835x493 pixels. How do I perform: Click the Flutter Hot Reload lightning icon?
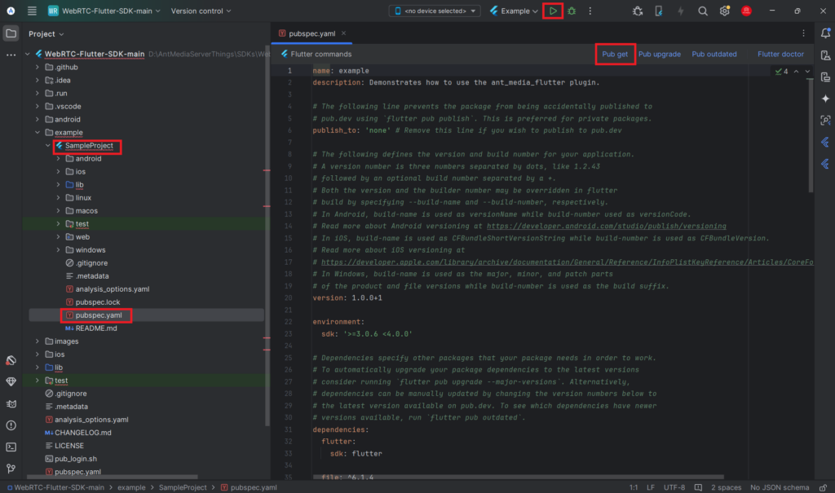pyautogui.click(x=681, y=11)
